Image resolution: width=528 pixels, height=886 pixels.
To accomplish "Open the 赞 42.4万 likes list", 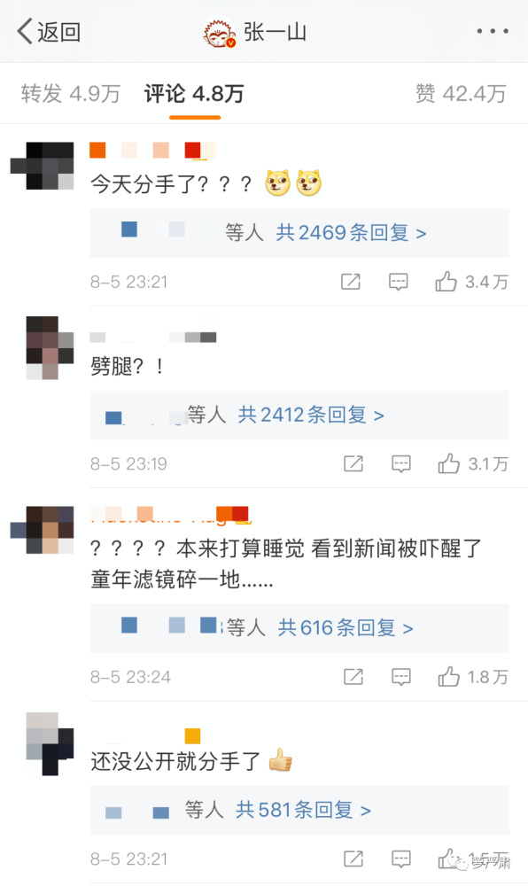I will [x=461, y=94].
